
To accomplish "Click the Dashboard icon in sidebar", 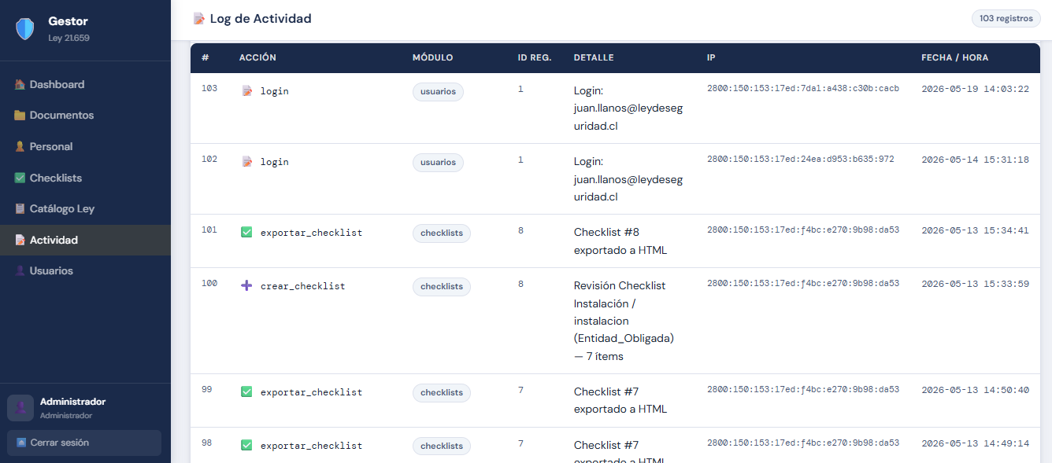I will 20,84.
